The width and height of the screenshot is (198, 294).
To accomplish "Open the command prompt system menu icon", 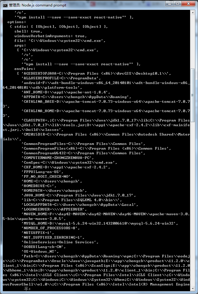I will point(5,5).
